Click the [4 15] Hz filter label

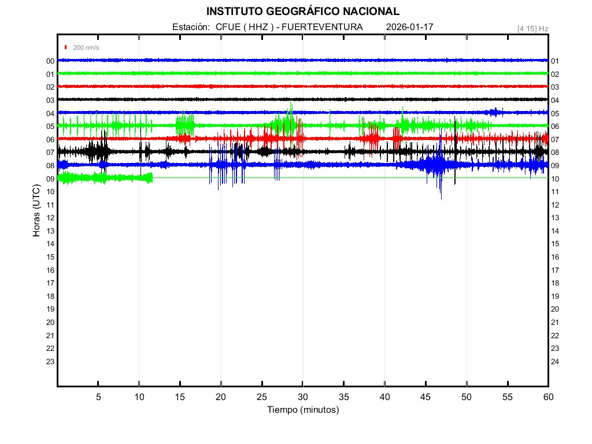pos(532,28)
